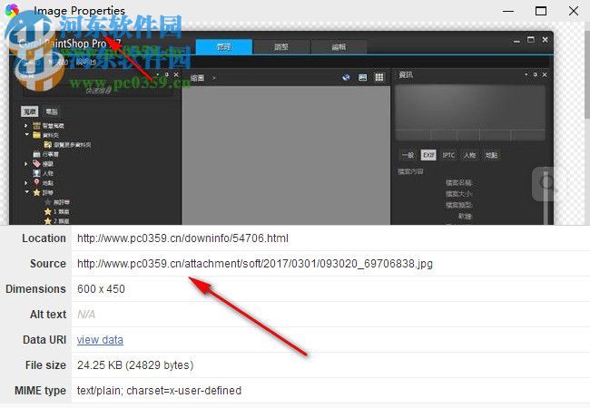Click the Alt text "N/A" value

[86, 314]
